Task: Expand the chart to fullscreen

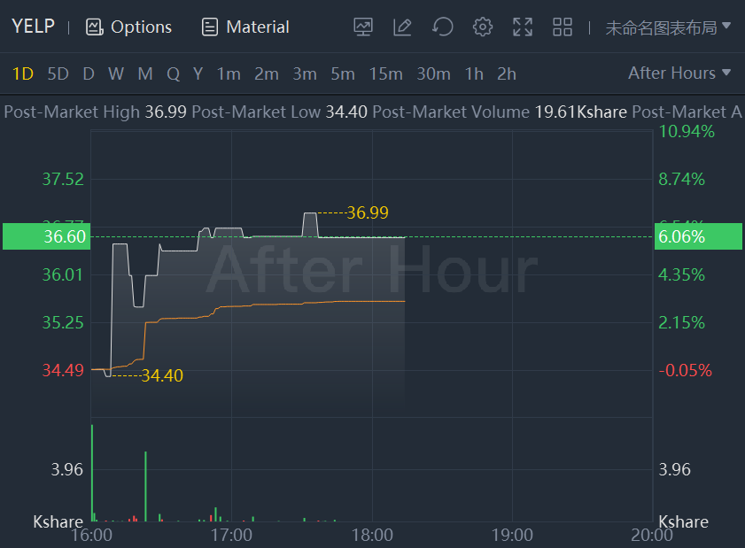Action: pos(523,27)
